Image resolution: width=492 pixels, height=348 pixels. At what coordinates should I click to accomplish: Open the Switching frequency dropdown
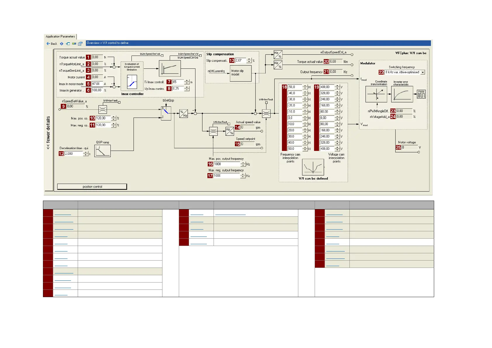[422, 72]
